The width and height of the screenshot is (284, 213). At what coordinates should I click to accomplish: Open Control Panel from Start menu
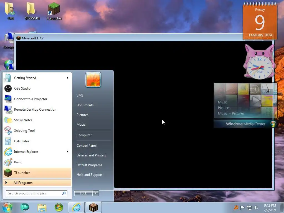click(x=87, y=145)
